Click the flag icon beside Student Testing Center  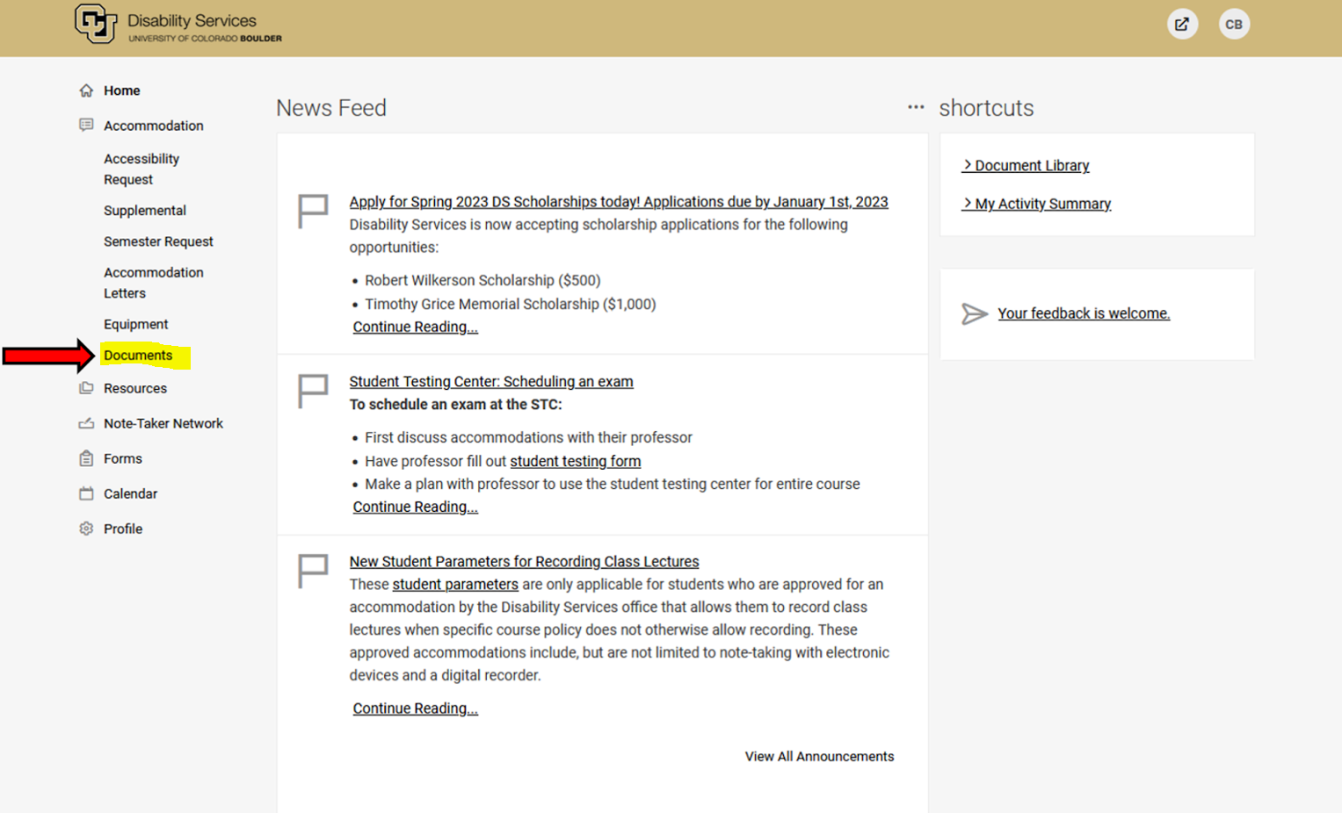[x=313, y=391]
